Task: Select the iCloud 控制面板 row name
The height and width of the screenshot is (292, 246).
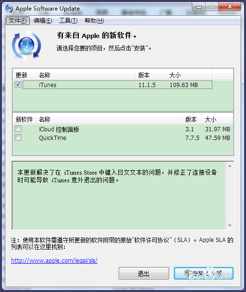Action: tap(59, 129)
